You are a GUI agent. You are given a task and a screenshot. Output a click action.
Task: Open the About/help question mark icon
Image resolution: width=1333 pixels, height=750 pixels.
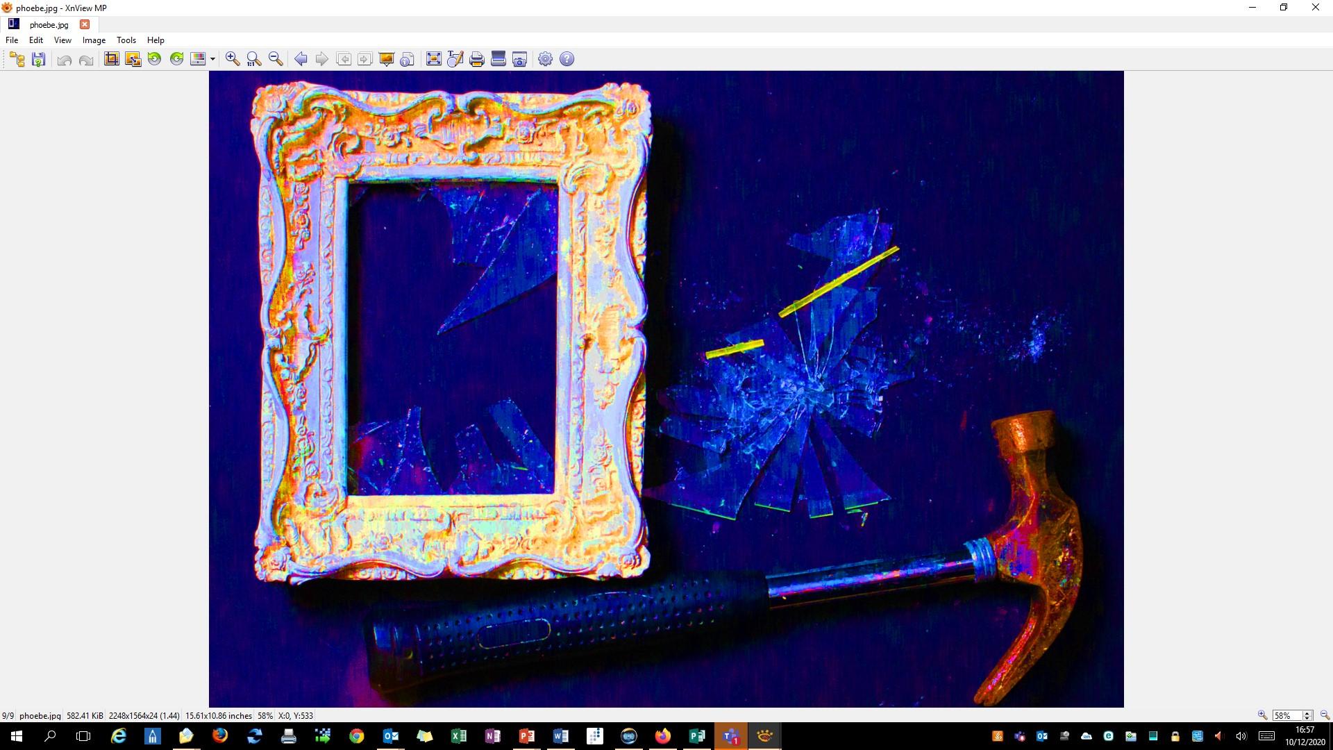tap(567, 59)
